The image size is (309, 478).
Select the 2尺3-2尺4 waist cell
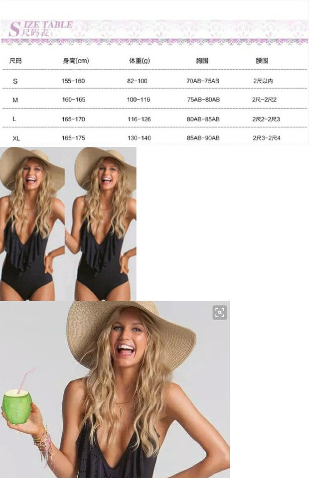tap(266, 138)
